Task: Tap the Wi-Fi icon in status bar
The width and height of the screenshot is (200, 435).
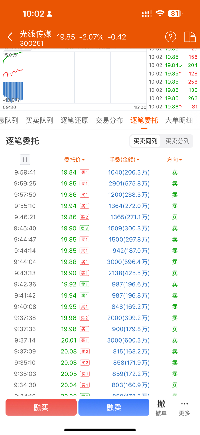Action: (x=160, y=13)
